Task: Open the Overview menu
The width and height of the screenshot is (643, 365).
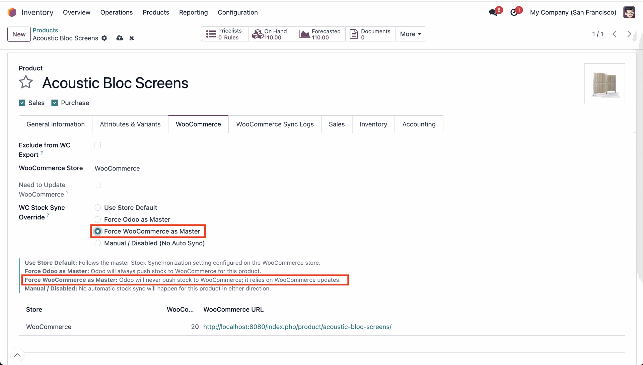Action: pos(77,12)
